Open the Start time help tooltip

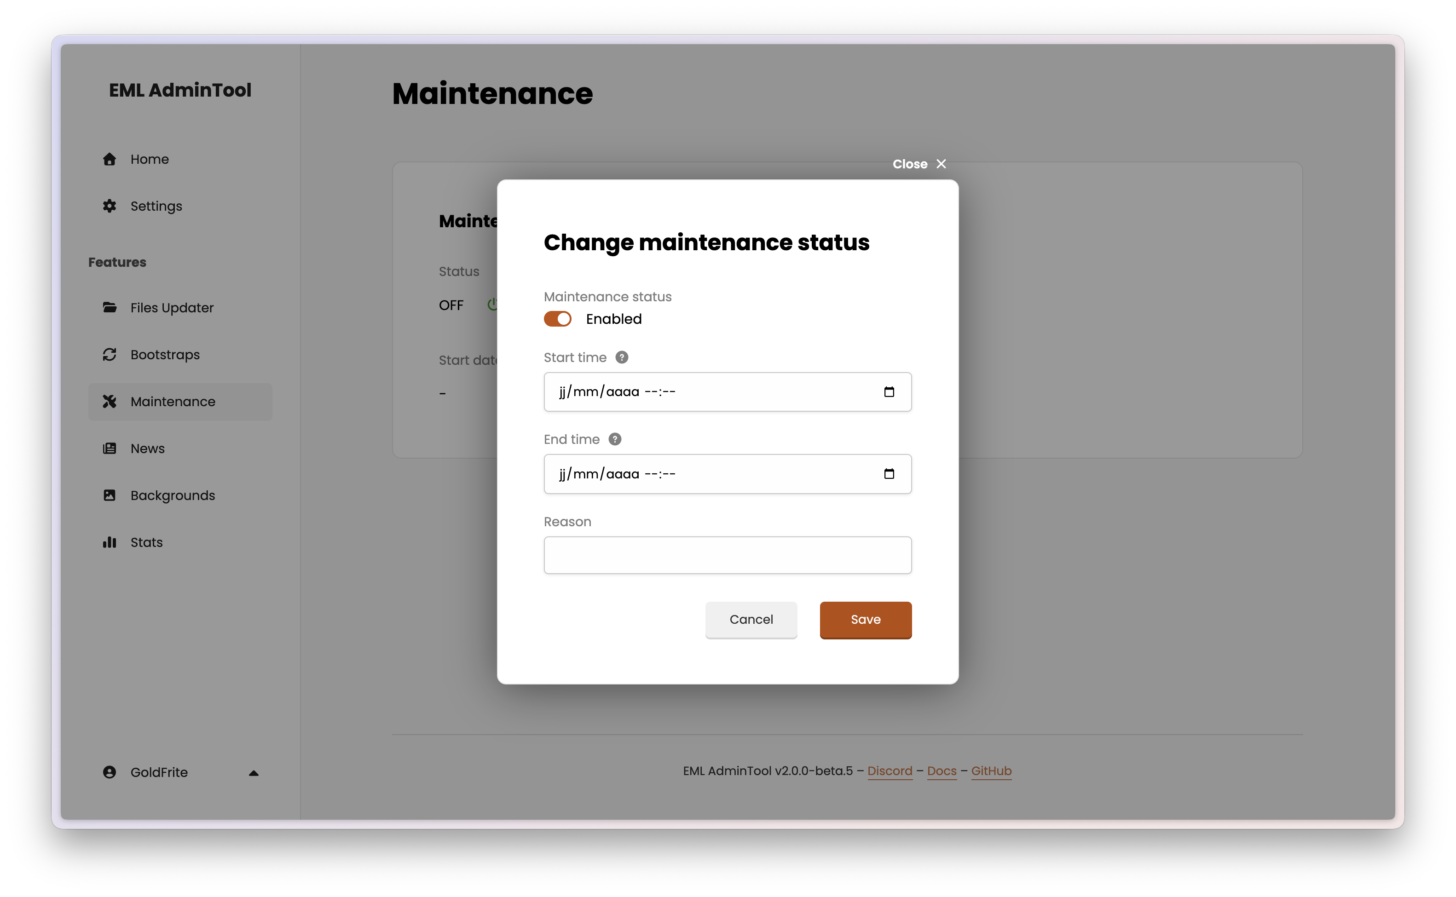[x=622, y=357]
